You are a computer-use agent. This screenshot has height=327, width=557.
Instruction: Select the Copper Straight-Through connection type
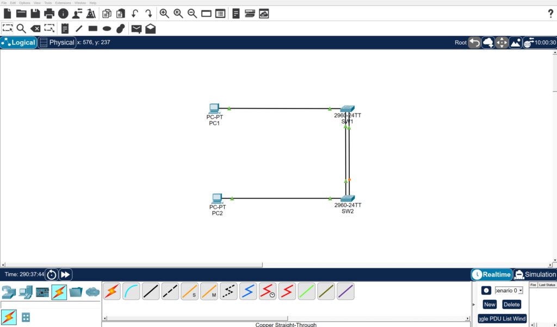150,291
